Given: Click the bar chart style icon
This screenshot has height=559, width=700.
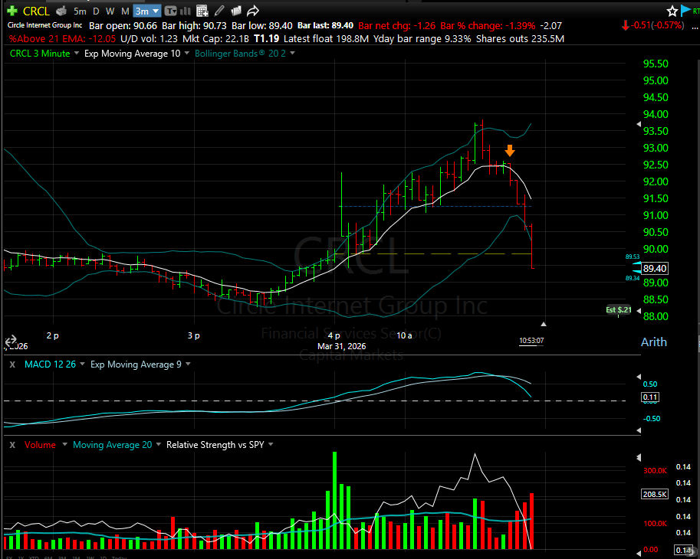Looking at the screenshot, I should (185, 11).
